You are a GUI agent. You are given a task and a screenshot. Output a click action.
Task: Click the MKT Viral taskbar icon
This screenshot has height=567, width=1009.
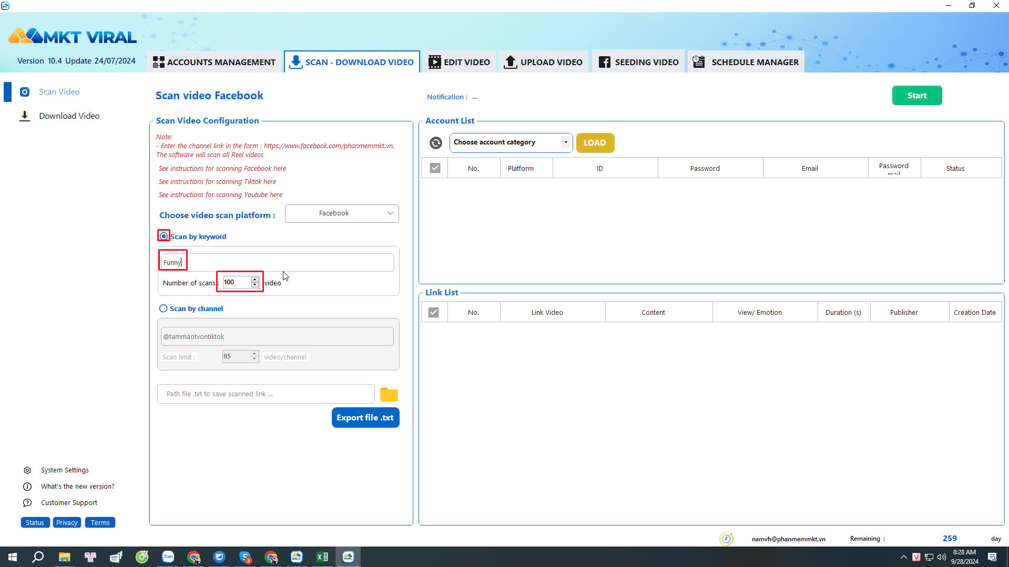(348, 557)
